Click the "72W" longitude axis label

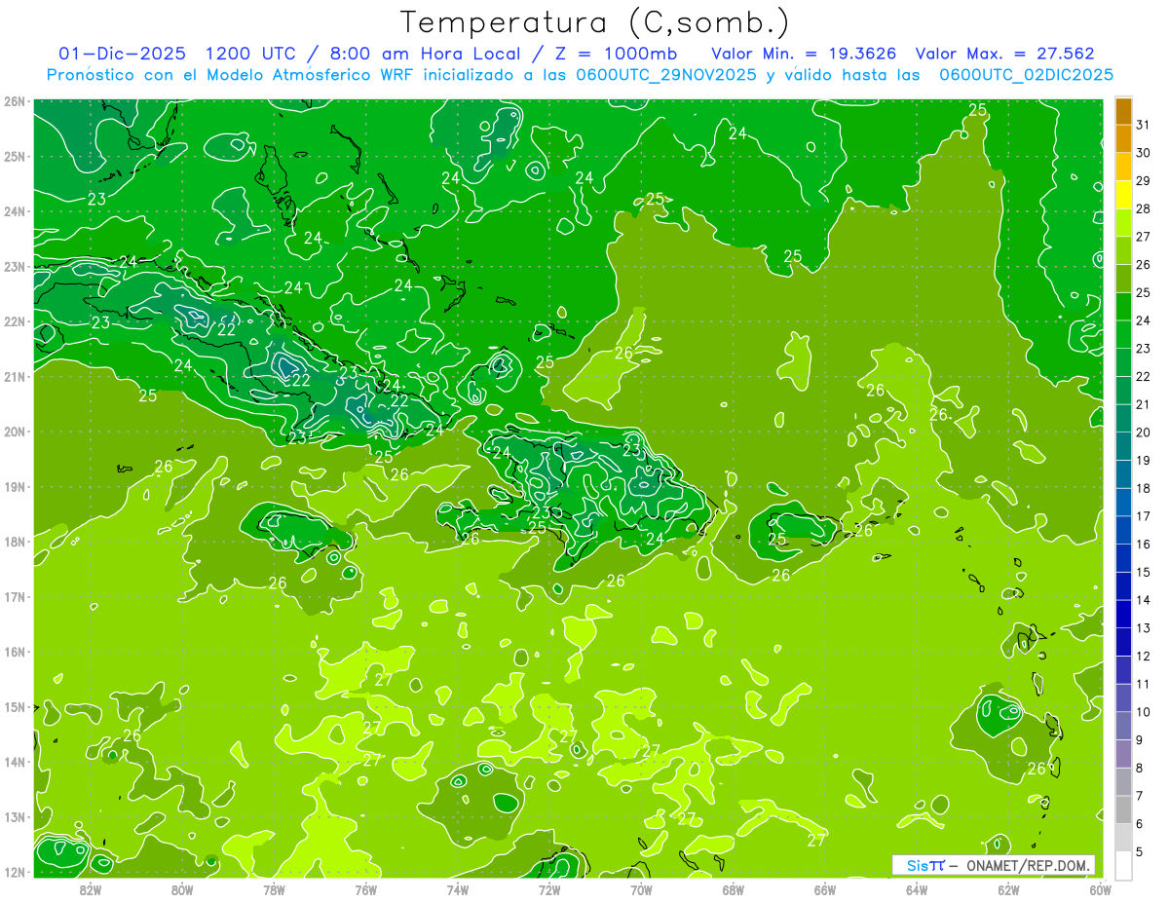tap(548, 889)
